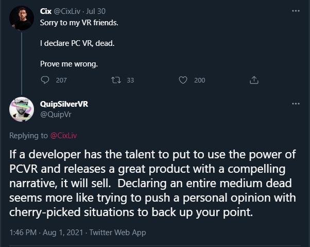Image resolution: width=310 pixels, height=247 pixels.
Task: Open QuipSilverVR display name link
Action: 63,104
